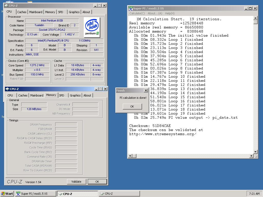Switch to CPU tab in front CPU-Z window
263x197 pixels.
click(x=10, y=95)
